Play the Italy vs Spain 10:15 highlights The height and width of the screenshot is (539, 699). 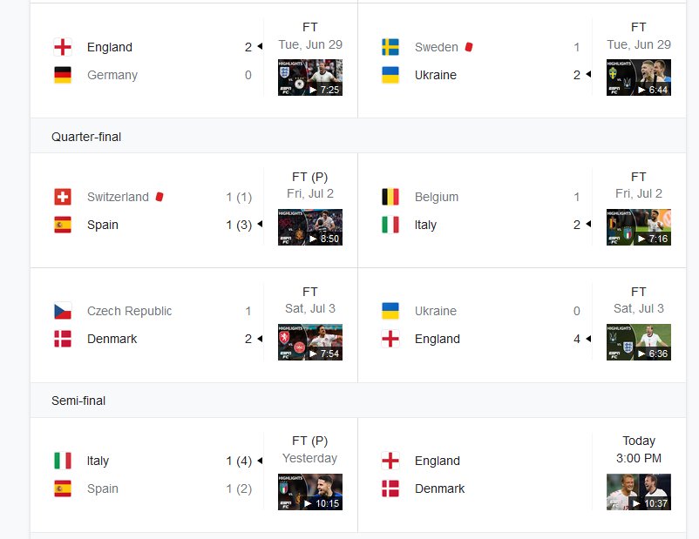pyautogui.click(x=310, y=492)
